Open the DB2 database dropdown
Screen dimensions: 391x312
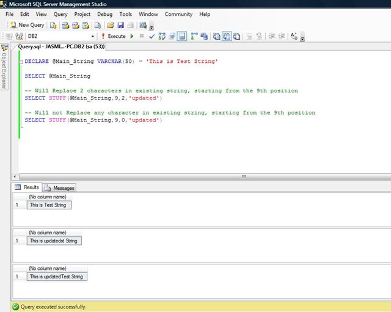[x=92, y=36]
